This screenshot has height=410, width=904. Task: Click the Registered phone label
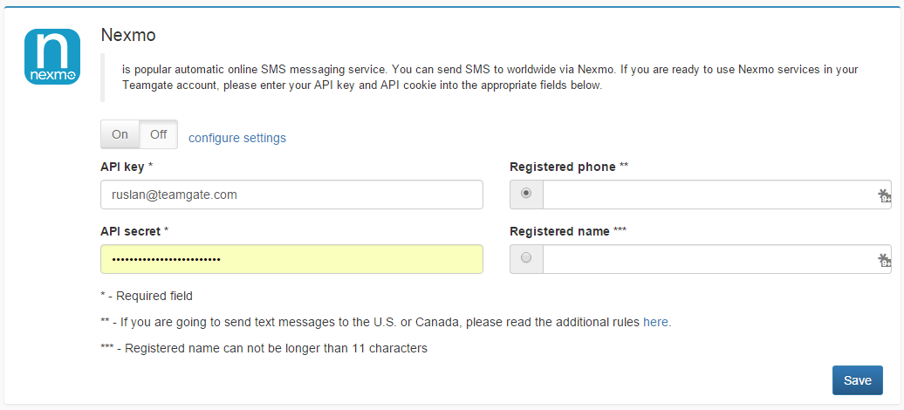coord(568,167)
